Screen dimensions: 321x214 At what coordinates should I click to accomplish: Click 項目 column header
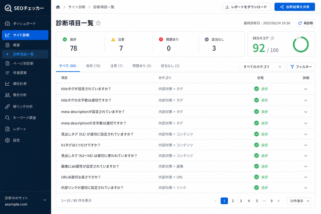64,78
